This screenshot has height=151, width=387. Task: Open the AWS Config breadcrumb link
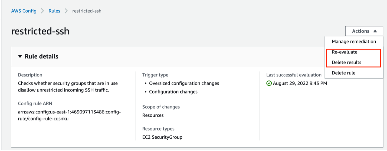coord(24,11)
